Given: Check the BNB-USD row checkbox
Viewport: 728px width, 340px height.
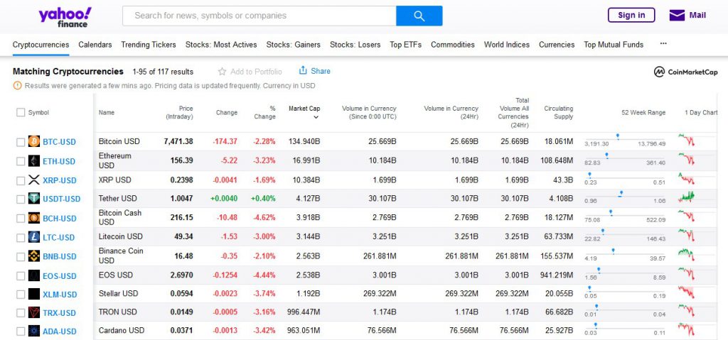Looking at the screenshot, I should [x=21, y=256].
